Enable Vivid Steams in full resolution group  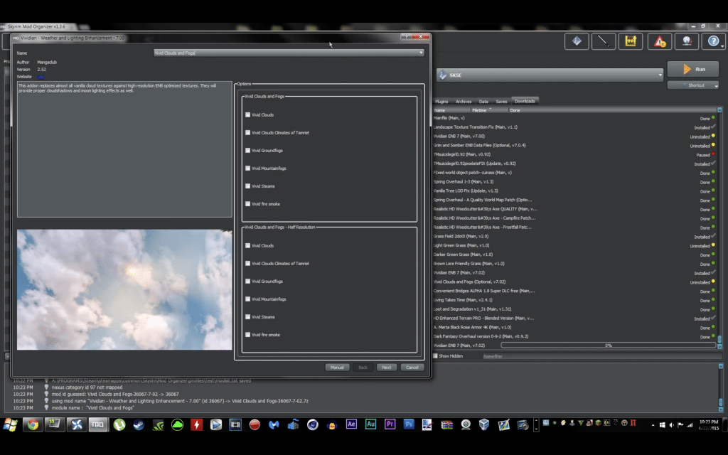coord(247,186)
